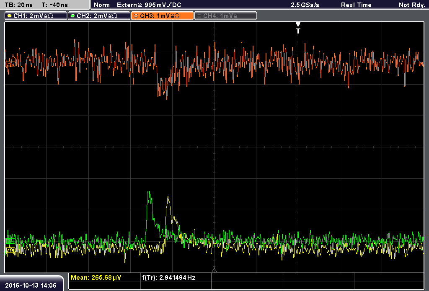
Task: Click the 2.5 GSa/s sample rate readout
Action: pyautogui.click(x=305, y=5)
